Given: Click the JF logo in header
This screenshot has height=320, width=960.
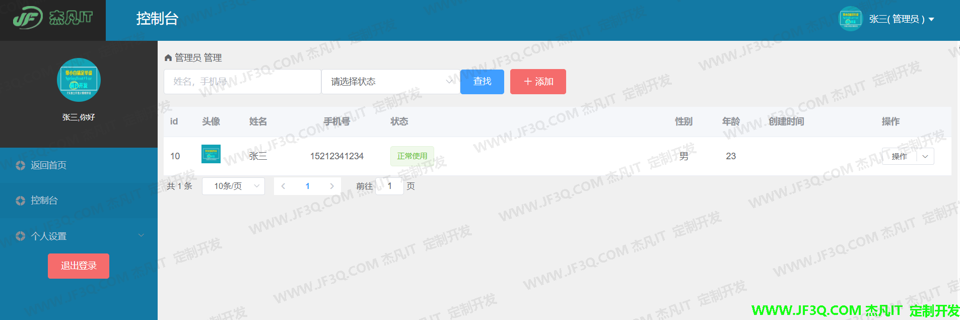Looking at the screenshot, I should [x=28, y=18].
